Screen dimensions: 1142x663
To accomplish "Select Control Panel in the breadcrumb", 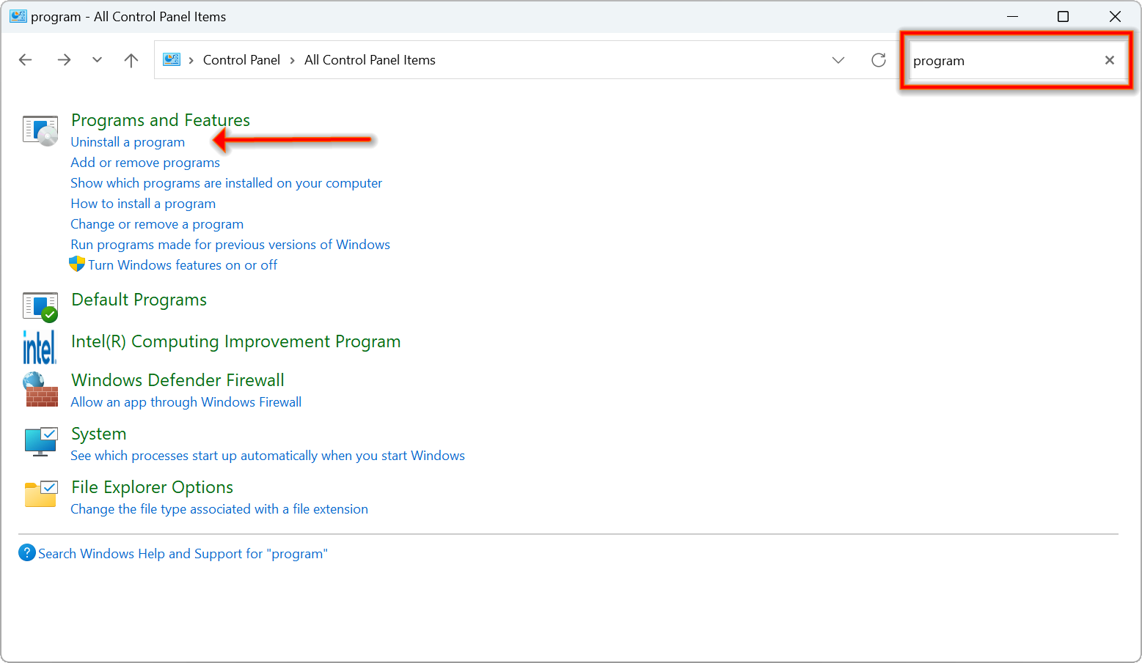I will pyautogui.click(x=241, y=60).
